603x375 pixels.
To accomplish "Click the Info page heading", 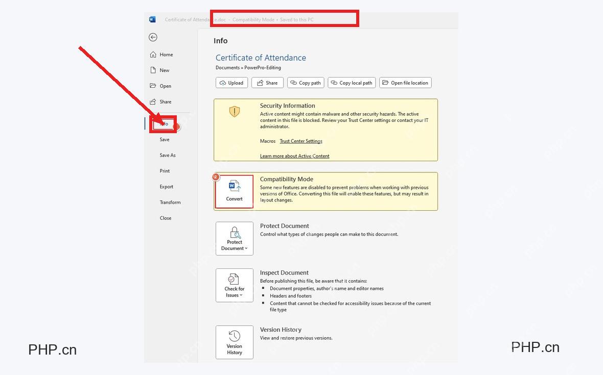I will pos(221,41).
